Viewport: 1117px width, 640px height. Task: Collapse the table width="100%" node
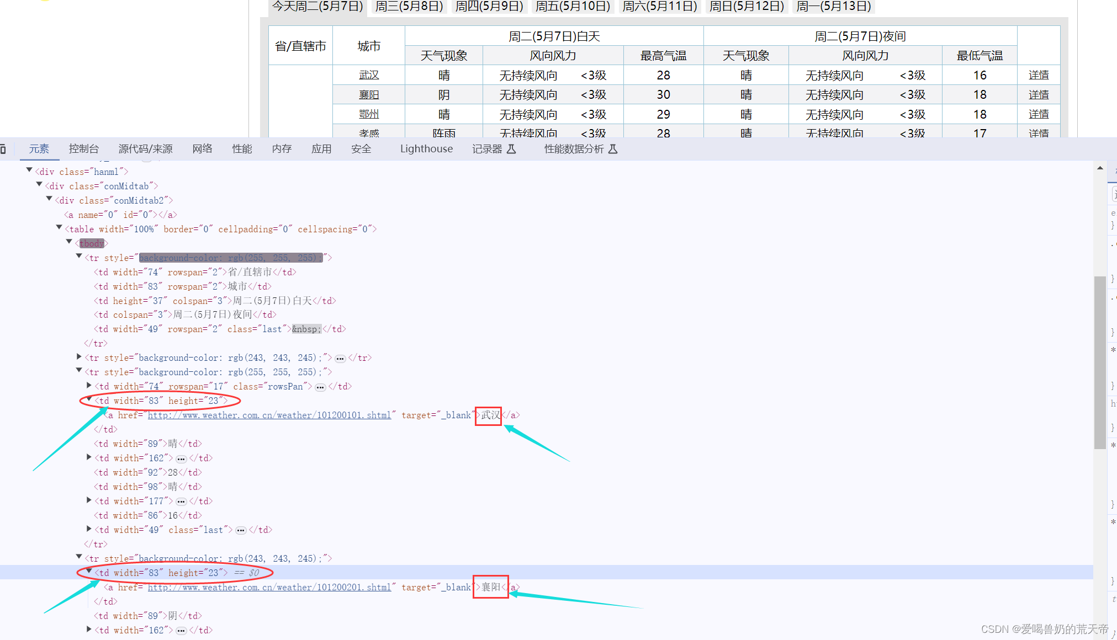pyautogui.click(x=59, y=228)
